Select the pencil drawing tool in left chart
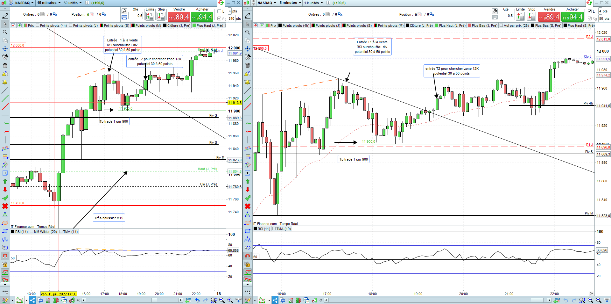 click(x=5, y=16)
